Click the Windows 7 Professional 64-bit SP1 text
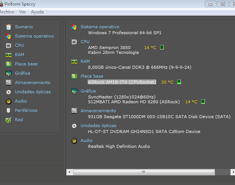Viewport: 235px width, 185px height. point(125,33)
